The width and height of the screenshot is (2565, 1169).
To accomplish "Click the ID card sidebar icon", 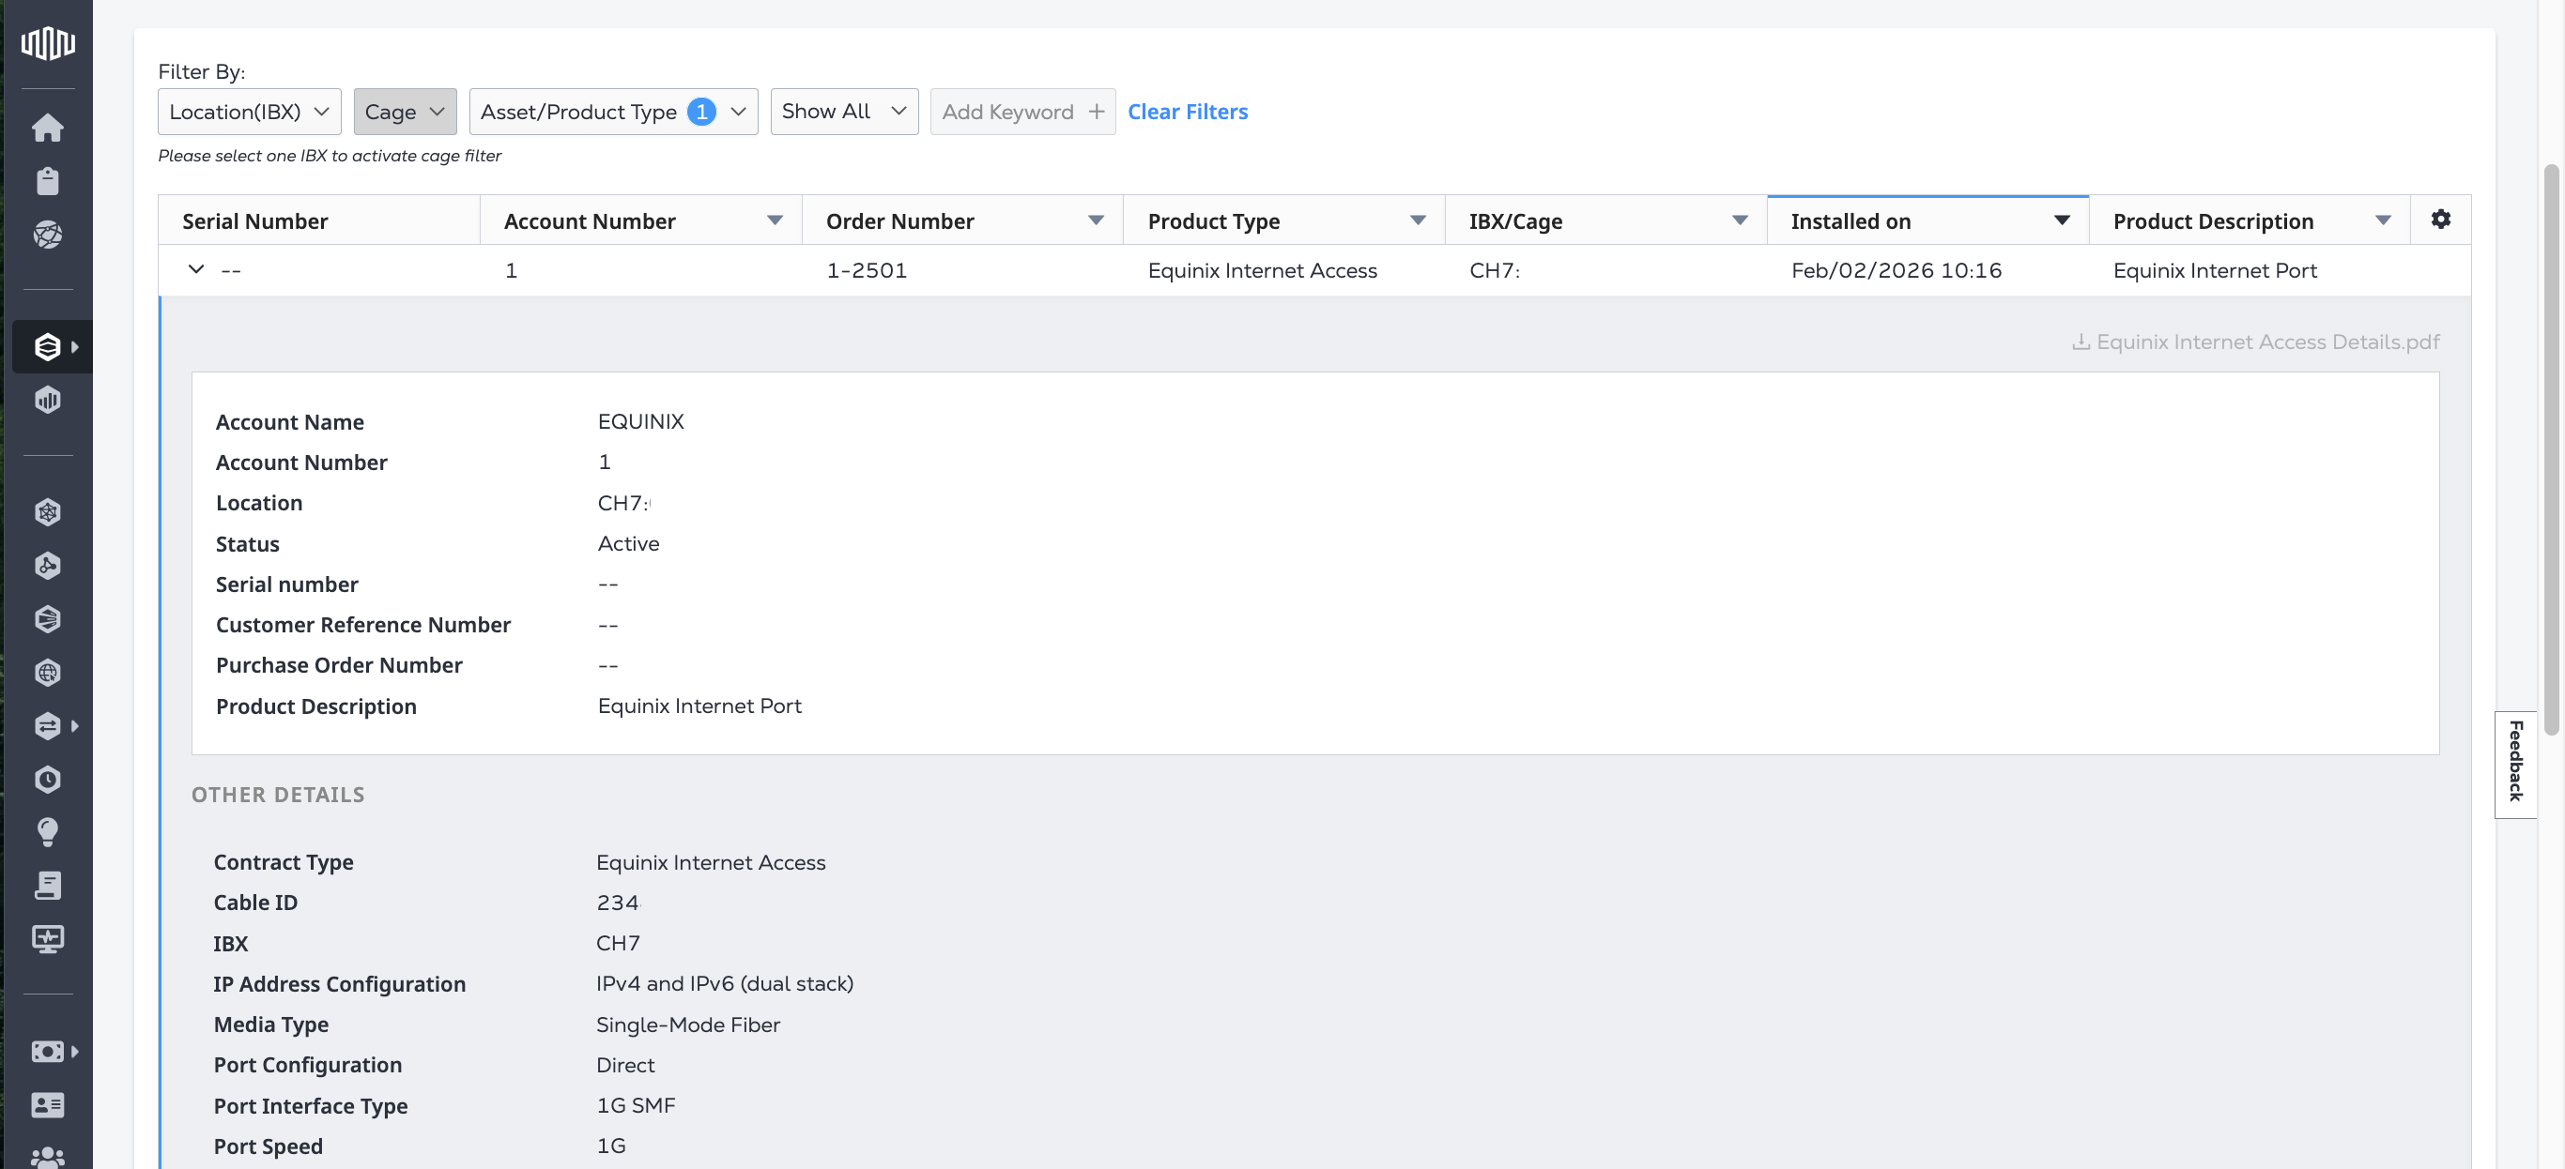I will point(48,1104).
